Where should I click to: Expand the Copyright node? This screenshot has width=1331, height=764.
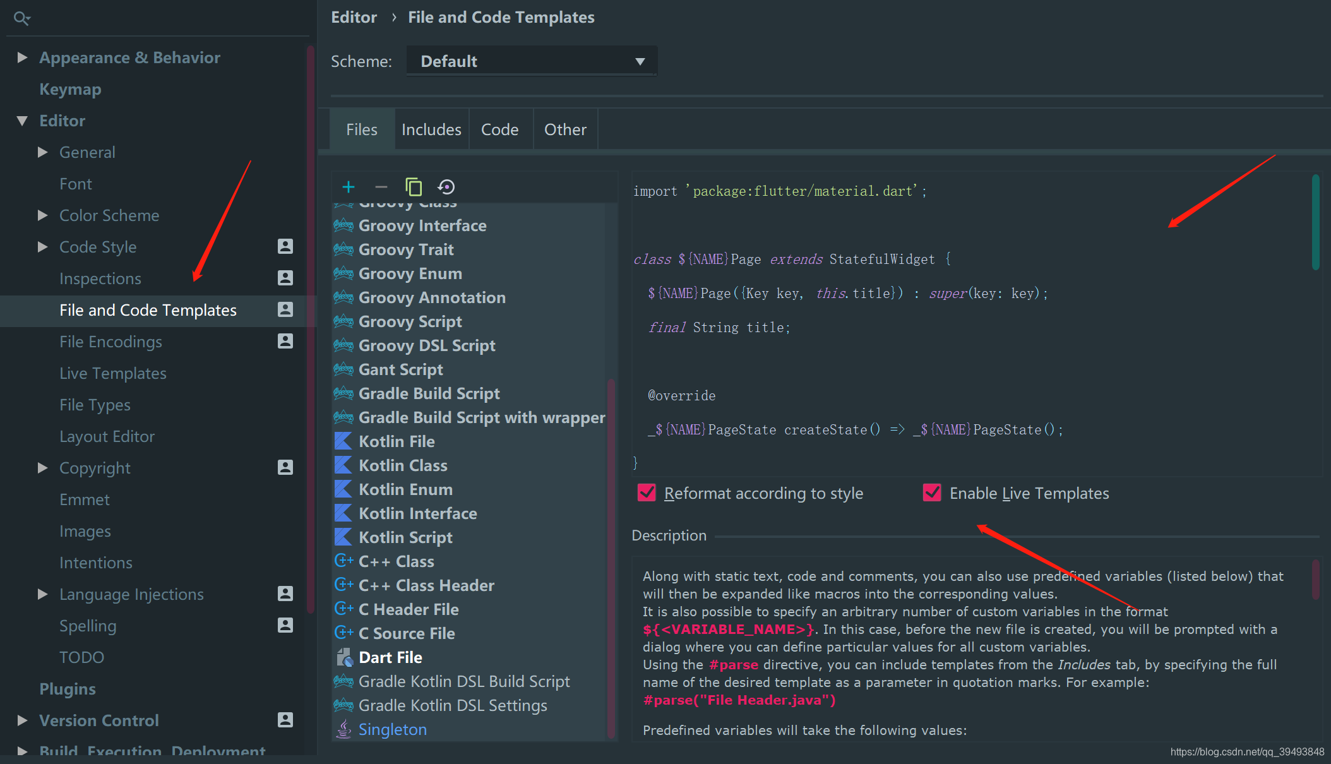42,468
